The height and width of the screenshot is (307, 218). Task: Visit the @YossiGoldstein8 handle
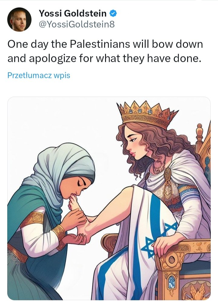click(77, 25)
